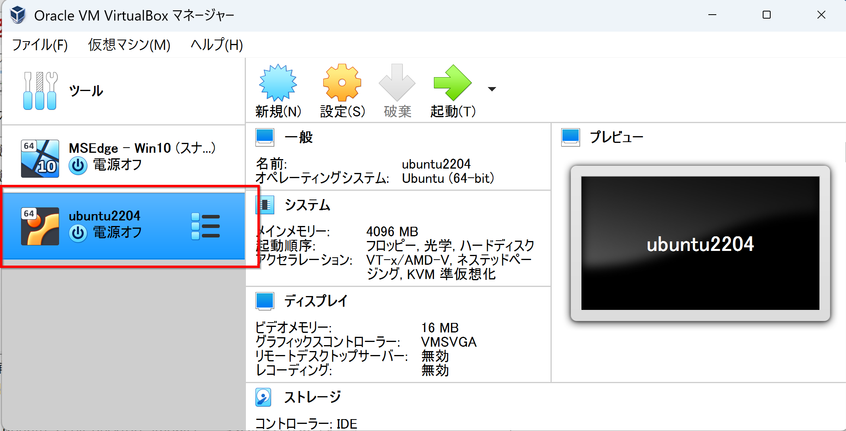Click the 無効 remote desktop server value
846x431 pixels.
pos(435,356)
